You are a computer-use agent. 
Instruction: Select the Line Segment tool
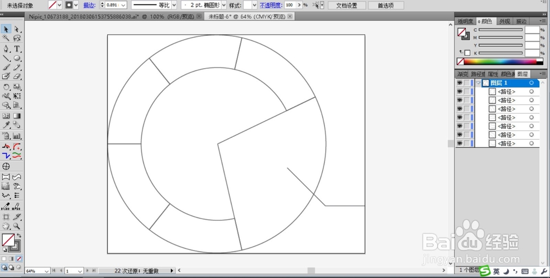[x=6, y=58]
